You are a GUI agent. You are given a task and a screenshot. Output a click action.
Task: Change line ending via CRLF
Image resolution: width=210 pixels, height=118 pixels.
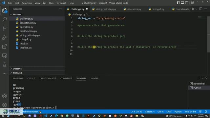point(169,111)
